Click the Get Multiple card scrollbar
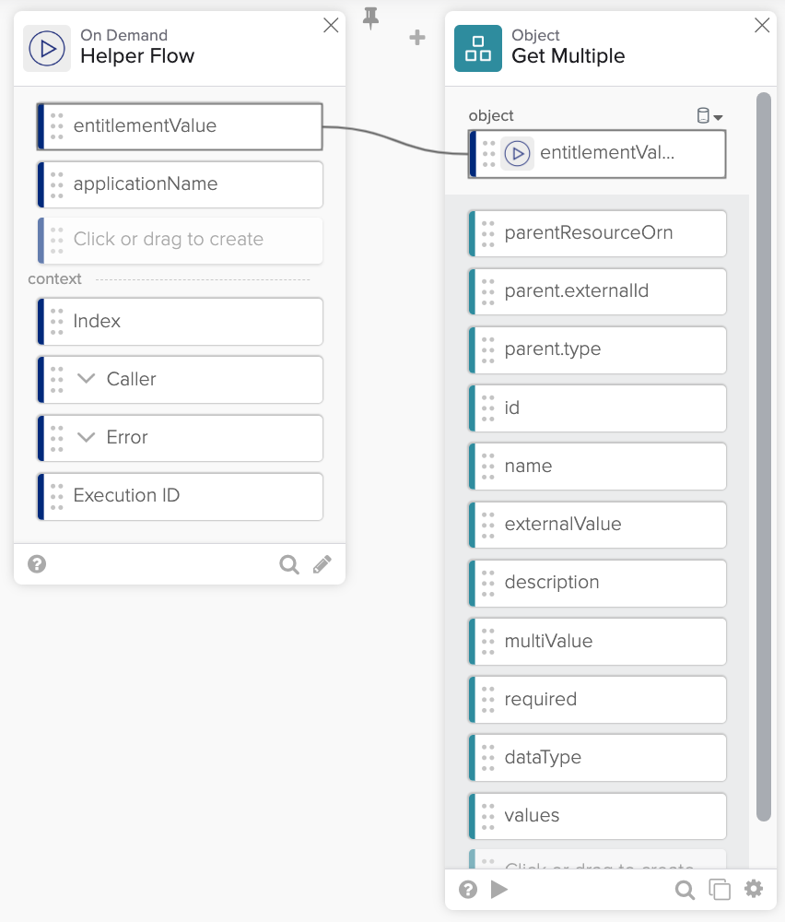Image resolution: width=785 pixels, height=922 pixels. click(763, 456)
